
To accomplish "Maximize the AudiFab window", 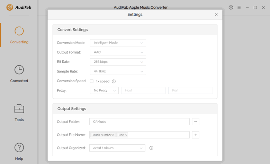I will point(255,7).
